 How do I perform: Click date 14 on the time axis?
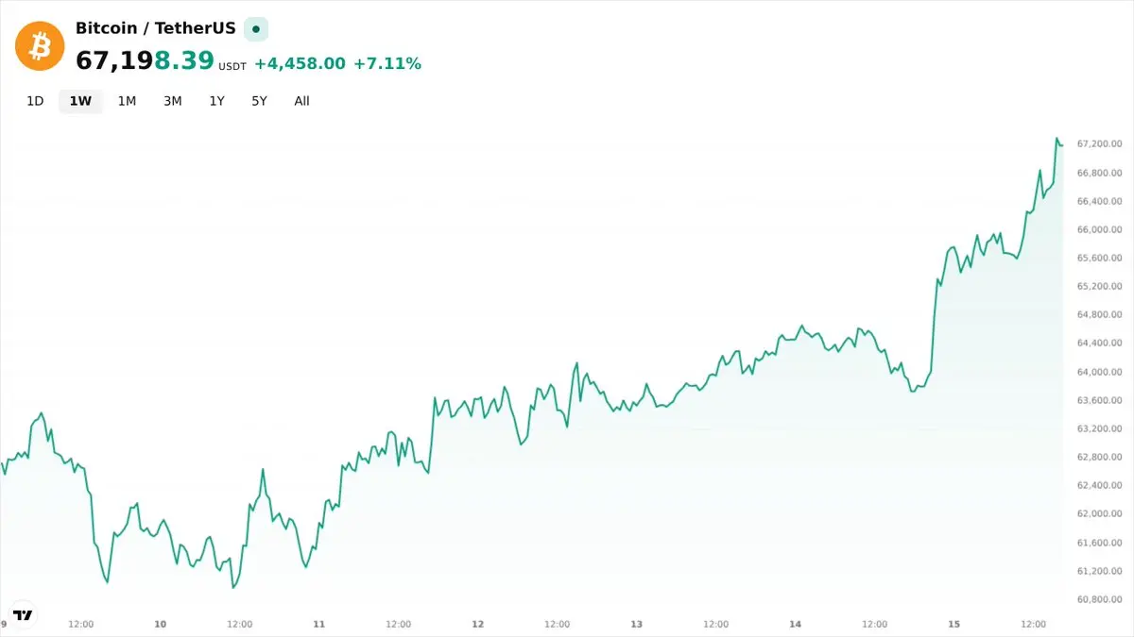(796, 624)
